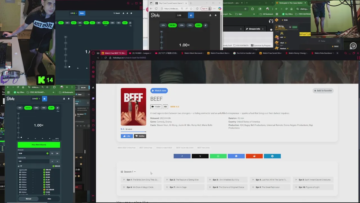The image size is (360, 203).
Task: Click Watch now button
Action: tap(159, 91)
